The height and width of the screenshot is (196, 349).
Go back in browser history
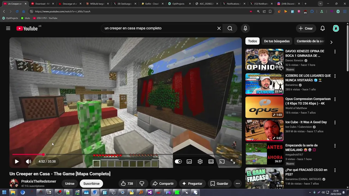pyautogui.click(x=4, y=11)
